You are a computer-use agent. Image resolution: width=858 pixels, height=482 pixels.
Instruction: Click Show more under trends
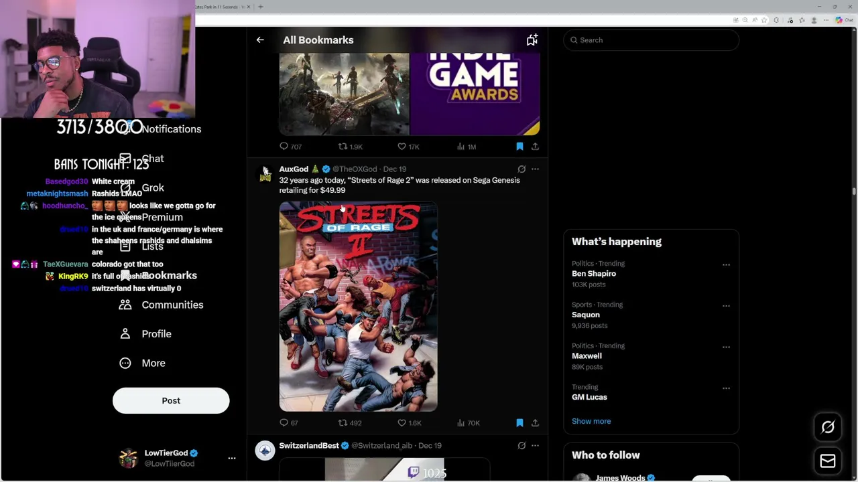click(x=591, y=421)
